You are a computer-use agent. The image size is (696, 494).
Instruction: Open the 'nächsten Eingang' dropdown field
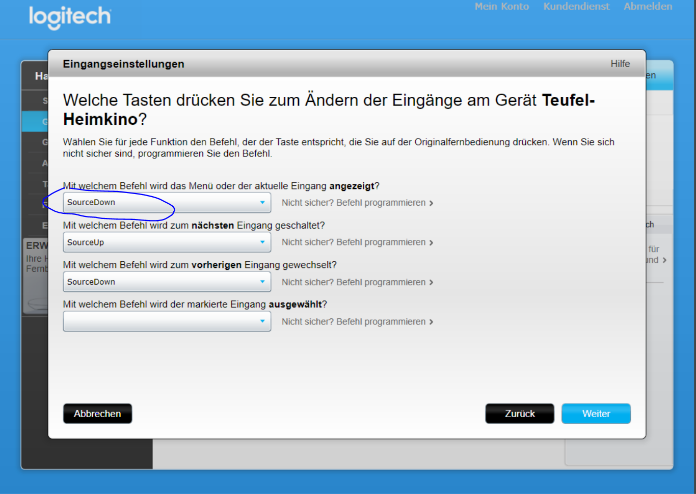pyautogui.click(x=167, y=242)
